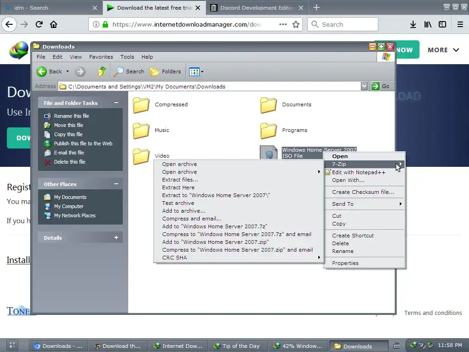Open Firefox hamburger menu

point(460,24)
